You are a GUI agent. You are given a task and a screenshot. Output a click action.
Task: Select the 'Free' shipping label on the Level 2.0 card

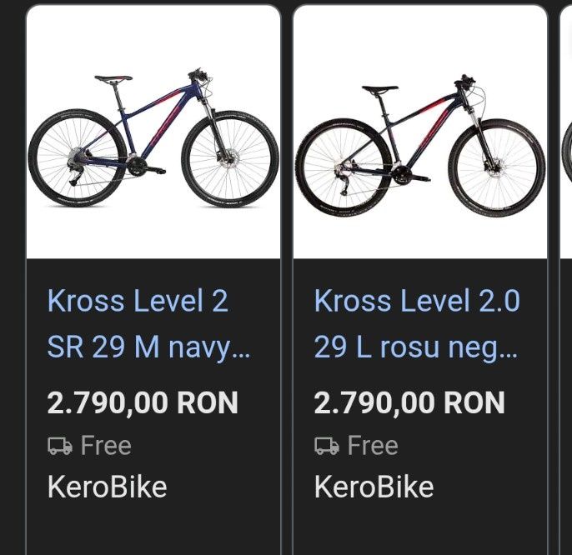(x=373, y=446)
